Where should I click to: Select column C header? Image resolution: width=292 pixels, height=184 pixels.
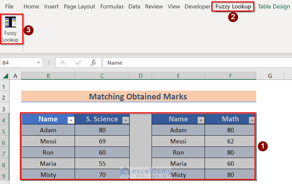click(102, 76)
